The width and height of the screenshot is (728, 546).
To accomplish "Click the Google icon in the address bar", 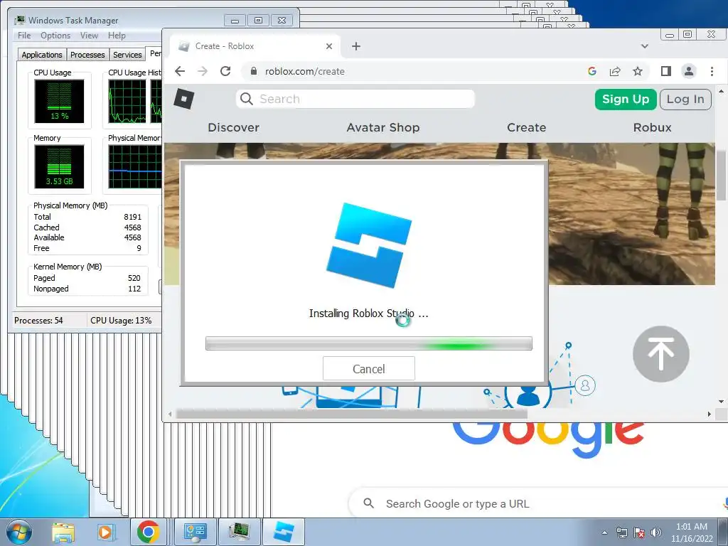I will coord(591,71).
